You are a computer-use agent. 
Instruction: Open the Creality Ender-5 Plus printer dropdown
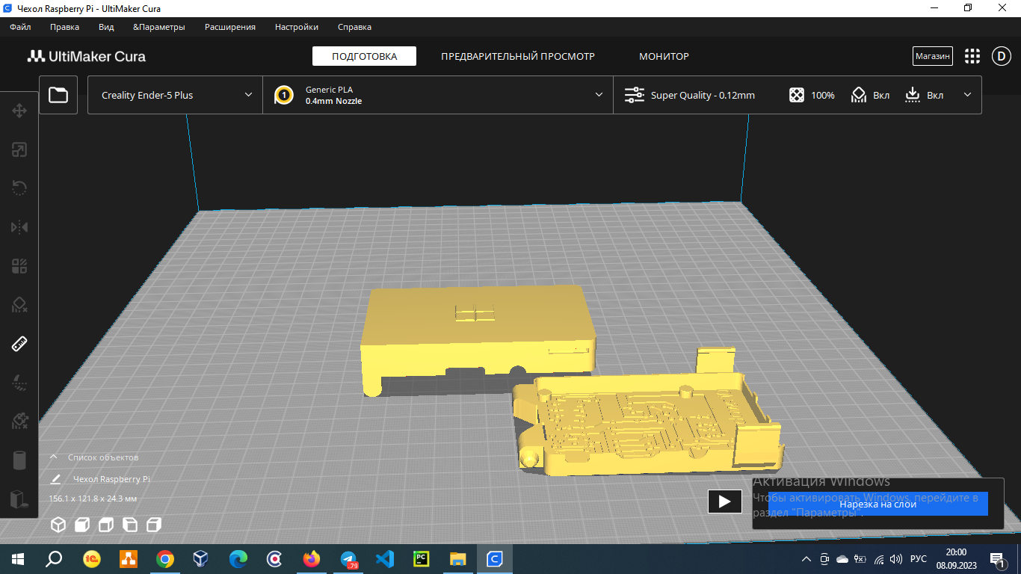click(176, 95)
